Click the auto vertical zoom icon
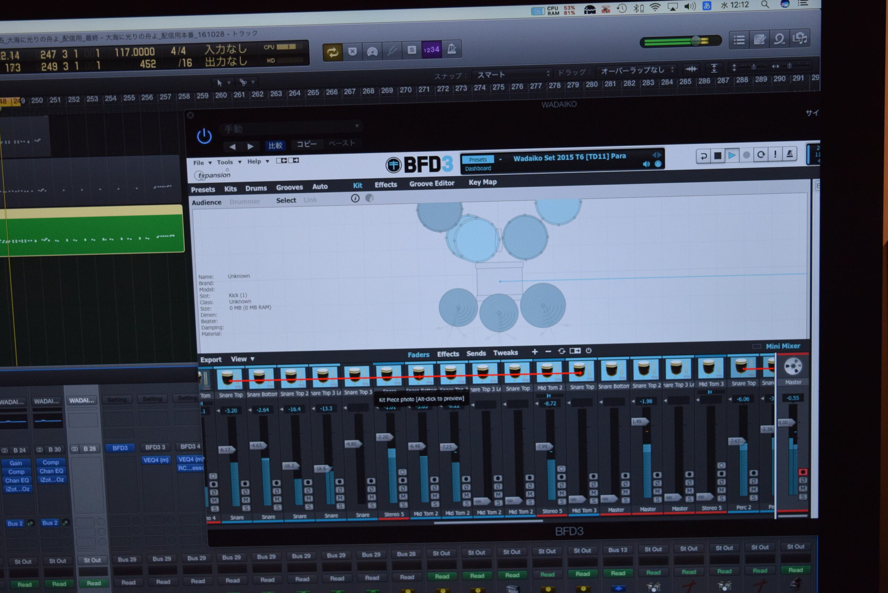This screenshot has height=593, width=888. pyautogui.click(x=714, y=69)
